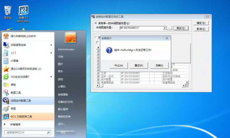Click the 中间层服务器 text field
The image size is (230, 138).
pos(141,28)
